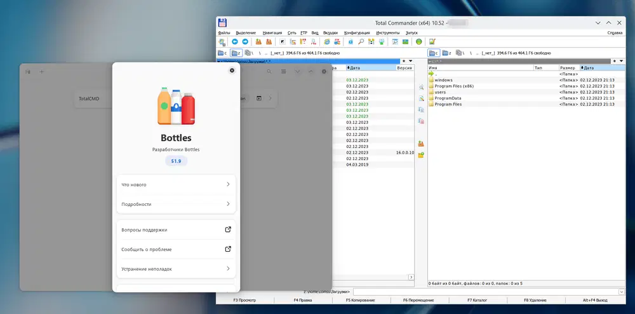Expand the Что нового row

pyautogui.click(x=176, y=184)
